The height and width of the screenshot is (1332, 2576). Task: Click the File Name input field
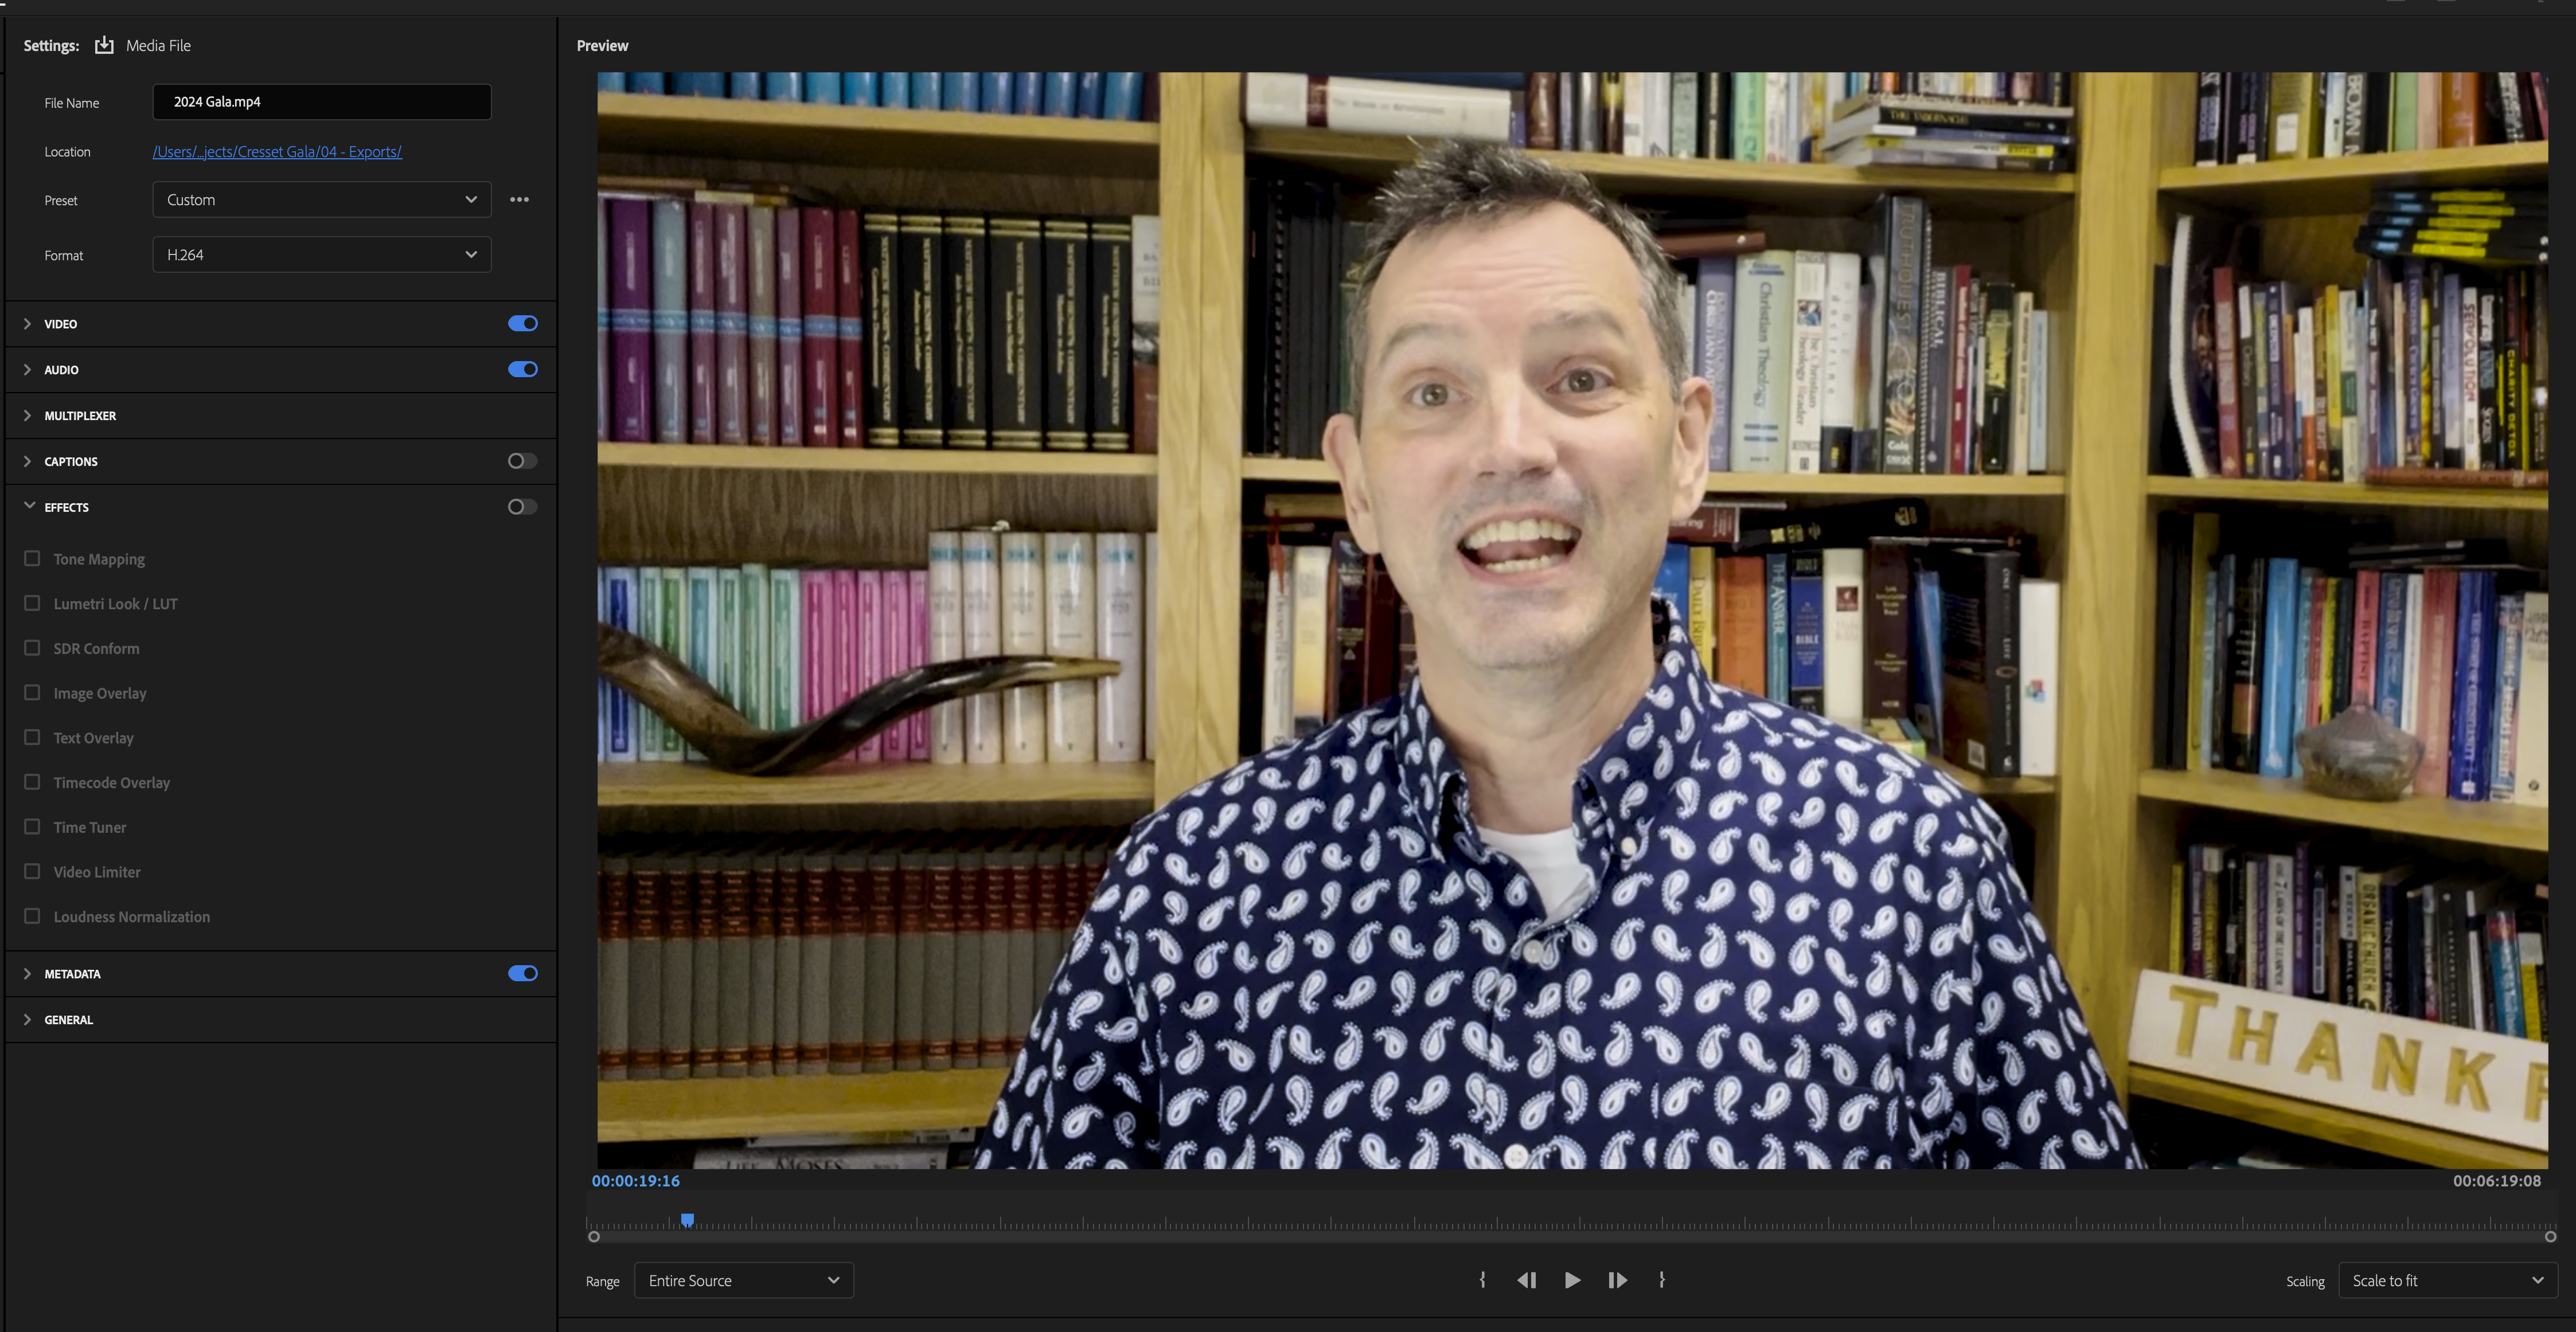[x=321, y=102]
